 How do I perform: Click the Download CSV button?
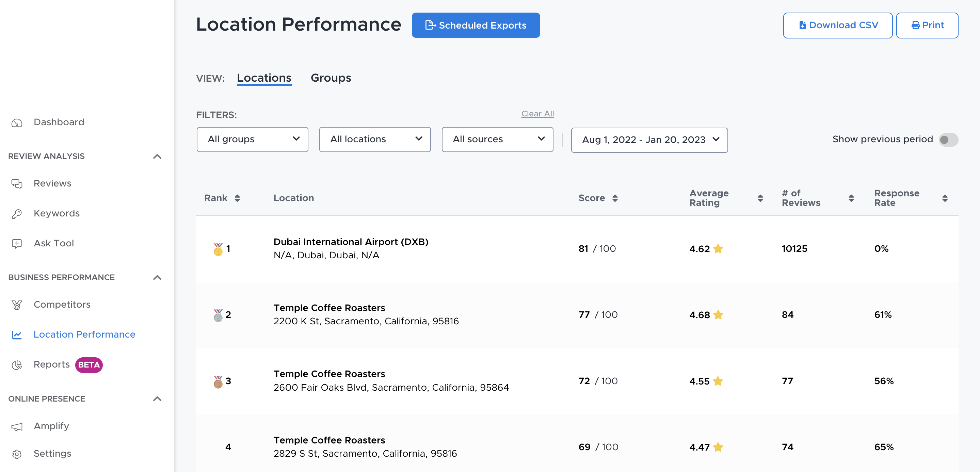coord(837,25)
